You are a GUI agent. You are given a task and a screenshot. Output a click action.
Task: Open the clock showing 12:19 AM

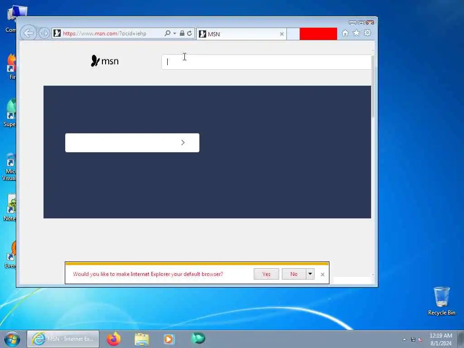pyautogui.click(x=440, y=339)
